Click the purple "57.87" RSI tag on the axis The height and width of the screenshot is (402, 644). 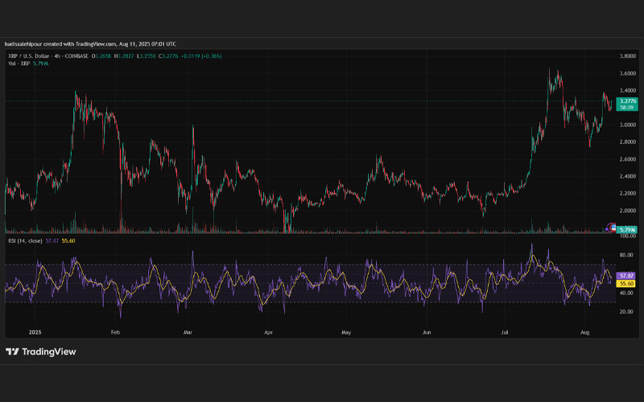[626, 276]
